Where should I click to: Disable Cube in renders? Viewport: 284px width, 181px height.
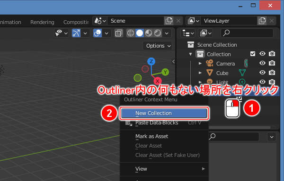(272, 73)
